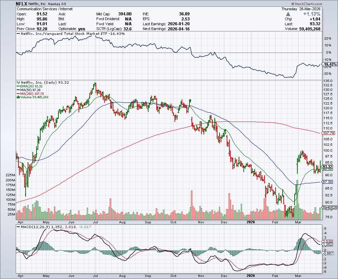
Task: Click the 'Nasdaq GS' exchange label
Action: 57,4
